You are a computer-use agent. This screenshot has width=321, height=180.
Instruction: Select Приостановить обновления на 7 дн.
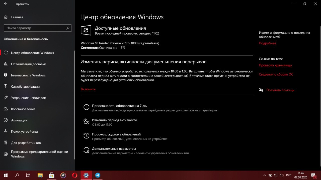pyautogui.click(x=119, y=106)
